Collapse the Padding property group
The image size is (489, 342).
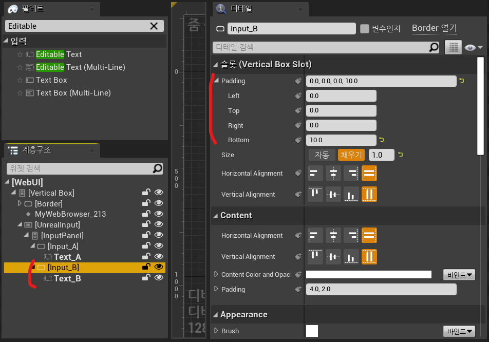coord(217,81)
